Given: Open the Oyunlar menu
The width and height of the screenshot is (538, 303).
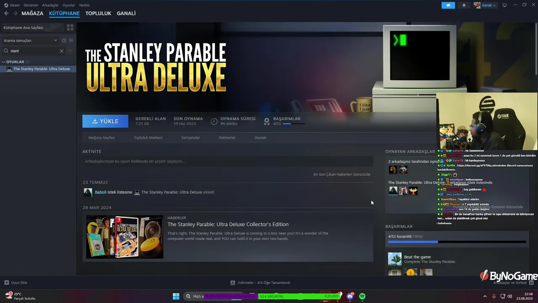Looking at the screenshot, I should [69, 5].
